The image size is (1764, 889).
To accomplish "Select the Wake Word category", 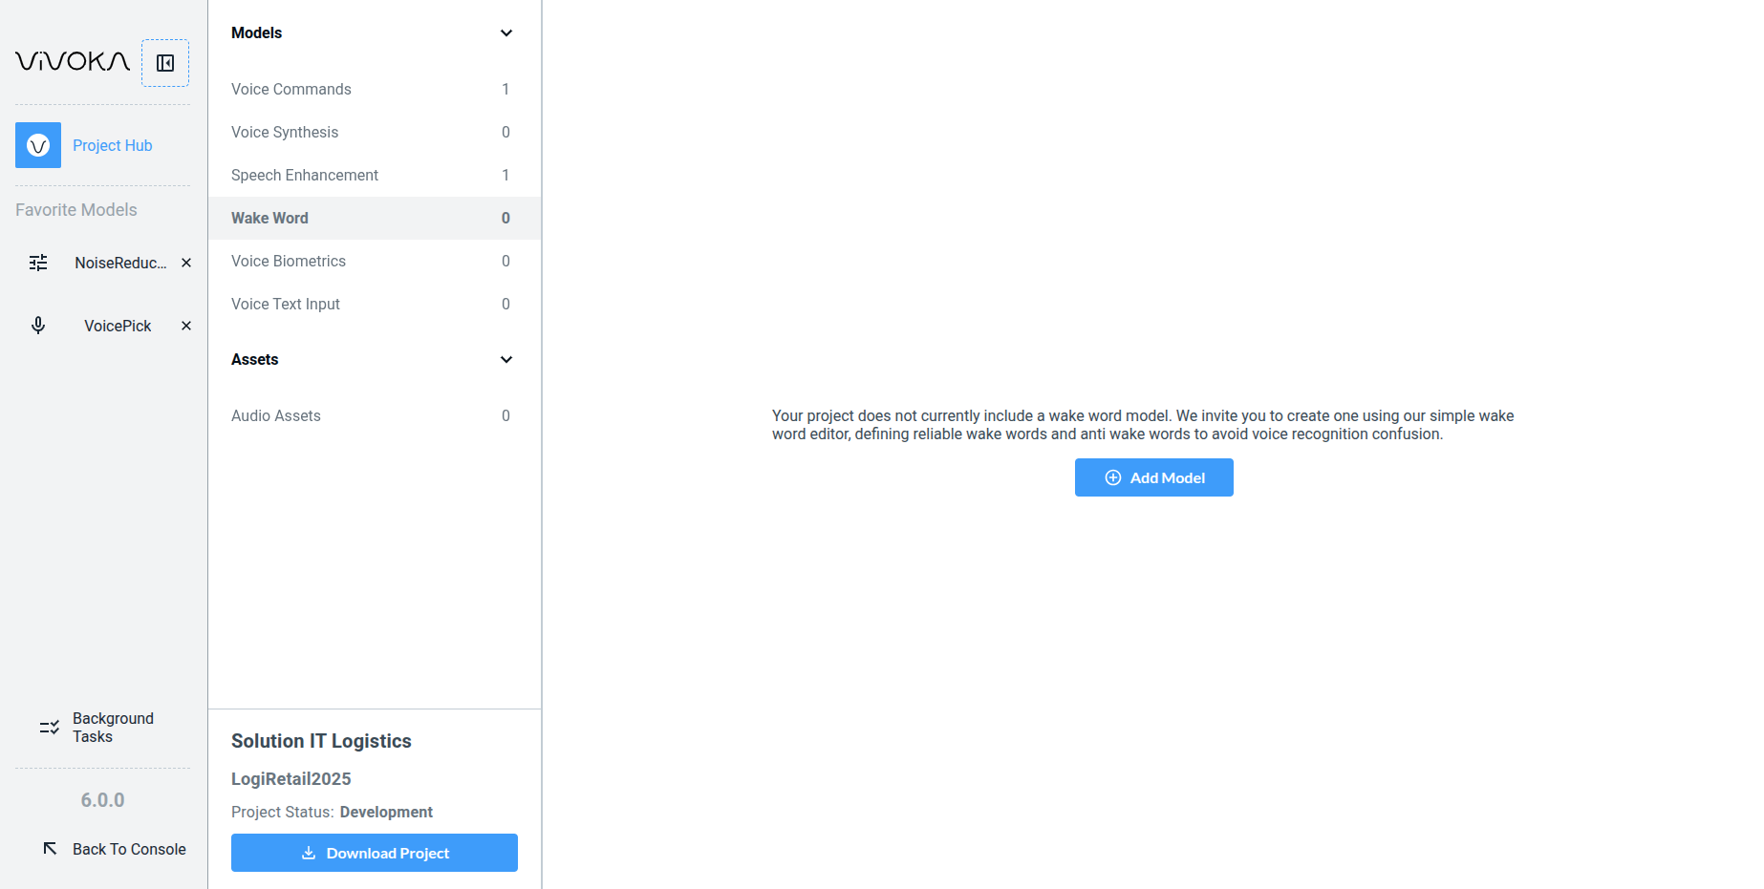I will [269, 218].
